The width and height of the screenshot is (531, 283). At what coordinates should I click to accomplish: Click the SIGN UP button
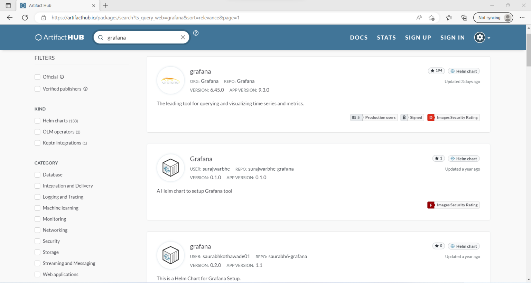(418, 37)
